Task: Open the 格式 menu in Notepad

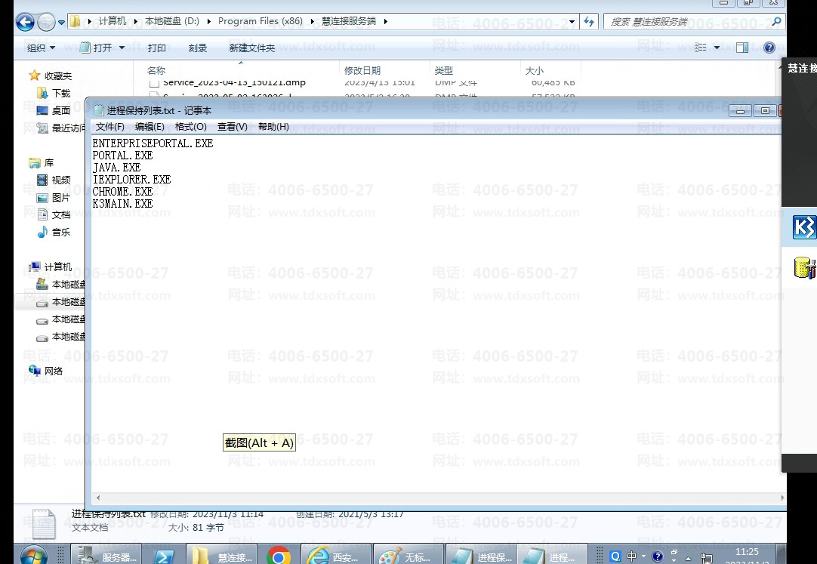Action: [190, 126]
